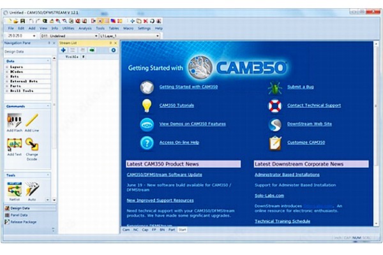Image resolution: width=383 pixels, height=255 pixels.
Task: Open Contact Technical Support link
Action: (314, 105)
